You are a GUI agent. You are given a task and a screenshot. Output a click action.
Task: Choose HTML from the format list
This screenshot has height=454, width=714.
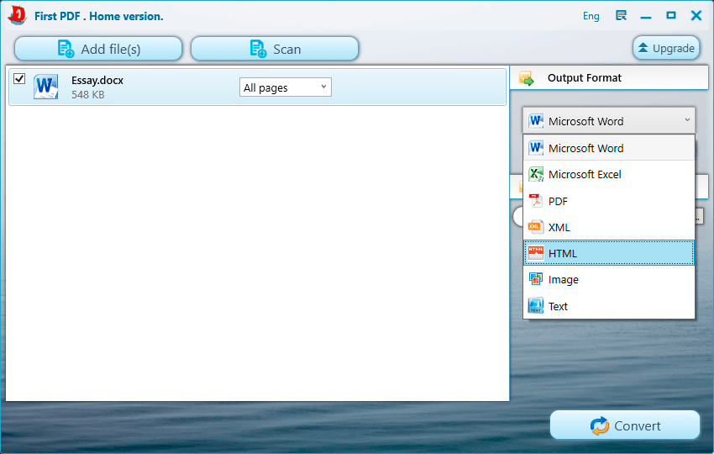pyautogui.click(x=609, y=253)
